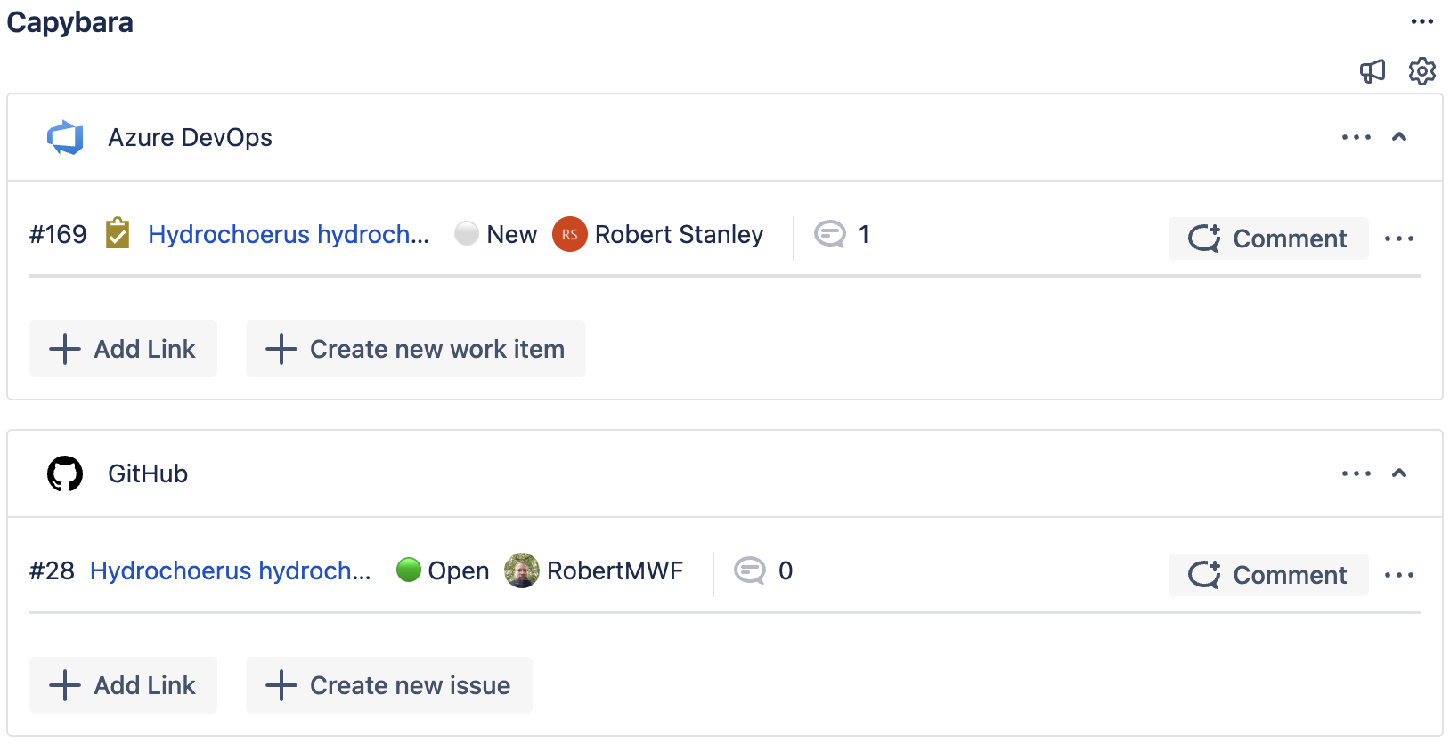Click the task clipboard icon for item #169
The height and width of the screenshot is (744, 1450).
pos(118,234)
